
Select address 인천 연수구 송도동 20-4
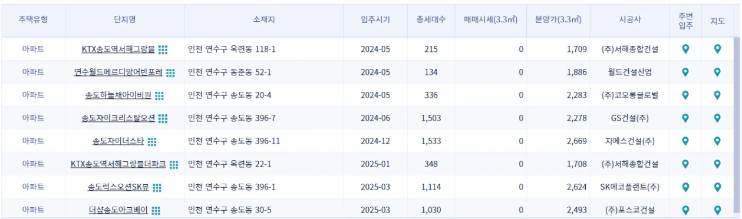click(230, 95)
